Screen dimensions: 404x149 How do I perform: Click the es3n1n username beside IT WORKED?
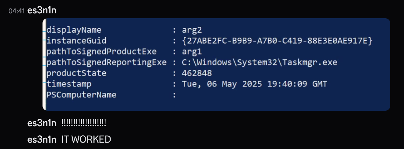[42, 140]
